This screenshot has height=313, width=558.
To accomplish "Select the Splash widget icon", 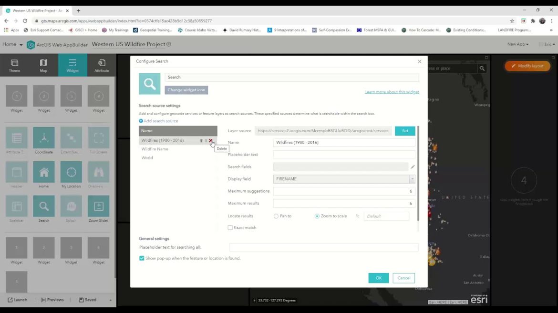I will pos(71,206).
